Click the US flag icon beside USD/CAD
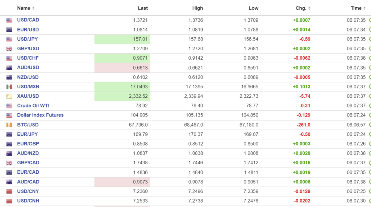The width and height of the screenshot is (371, 207). coord(9,20)
